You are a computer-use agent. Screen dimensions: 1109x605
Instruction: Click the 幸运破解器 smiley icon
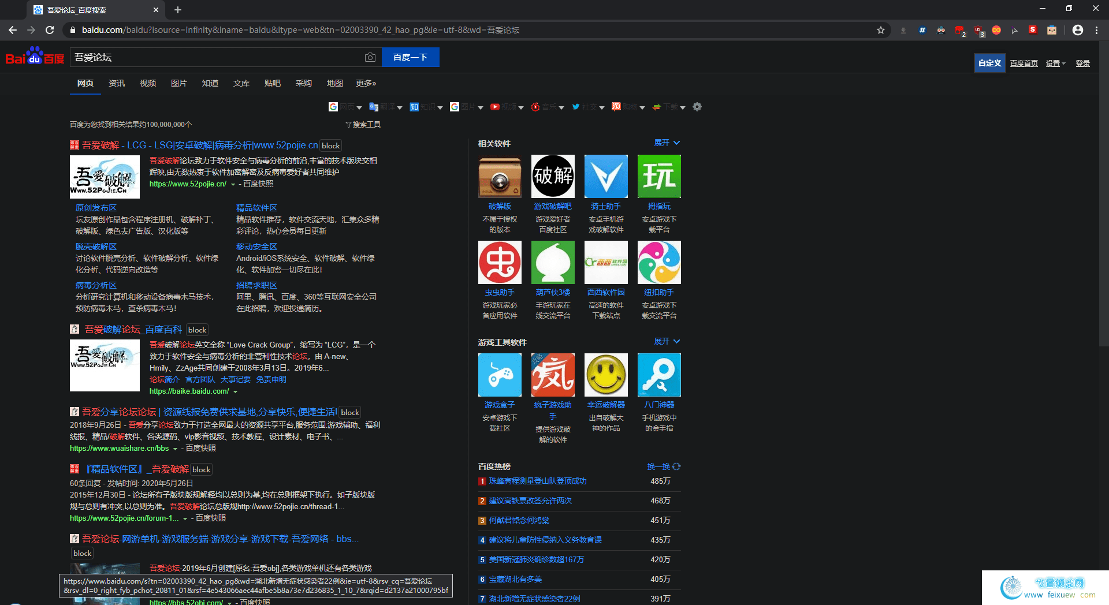tap(606, 375)
